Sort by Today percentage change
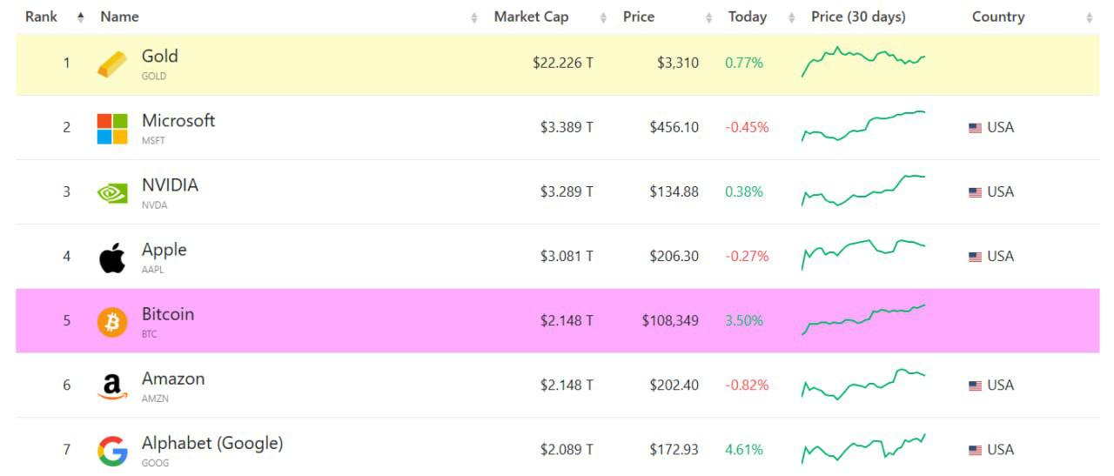Screen dimensions: 1114x476 [748, 17]
